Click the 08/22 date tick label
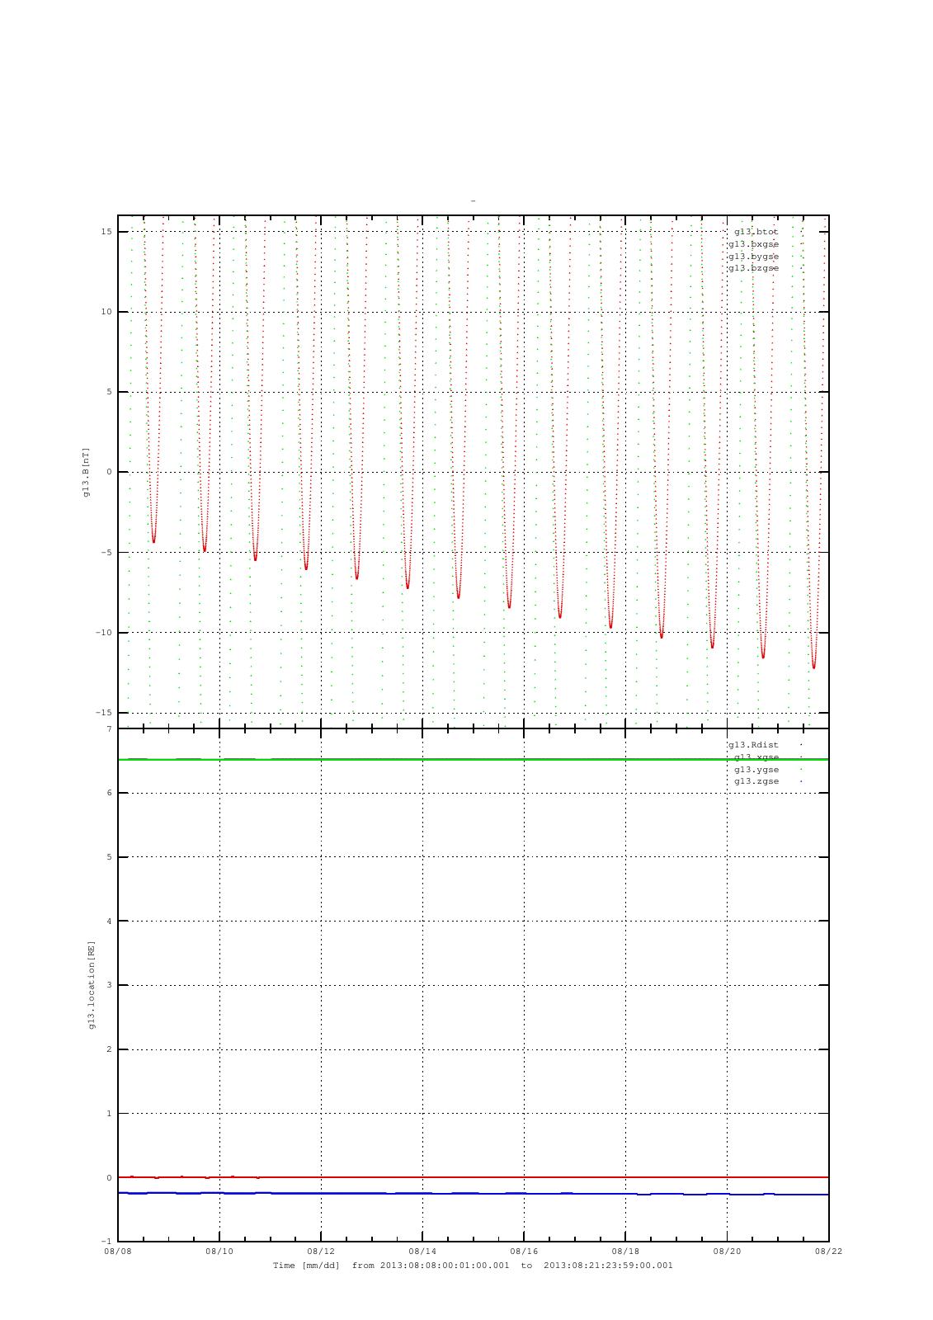933x1320 pixels. tap(828, 1252)
